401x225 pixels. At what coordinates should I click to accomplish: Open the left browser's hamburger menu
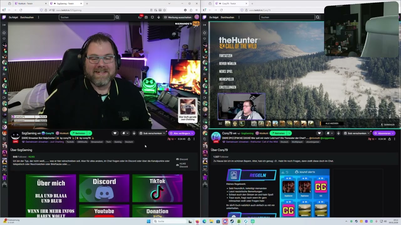click(x=196, y=10)
